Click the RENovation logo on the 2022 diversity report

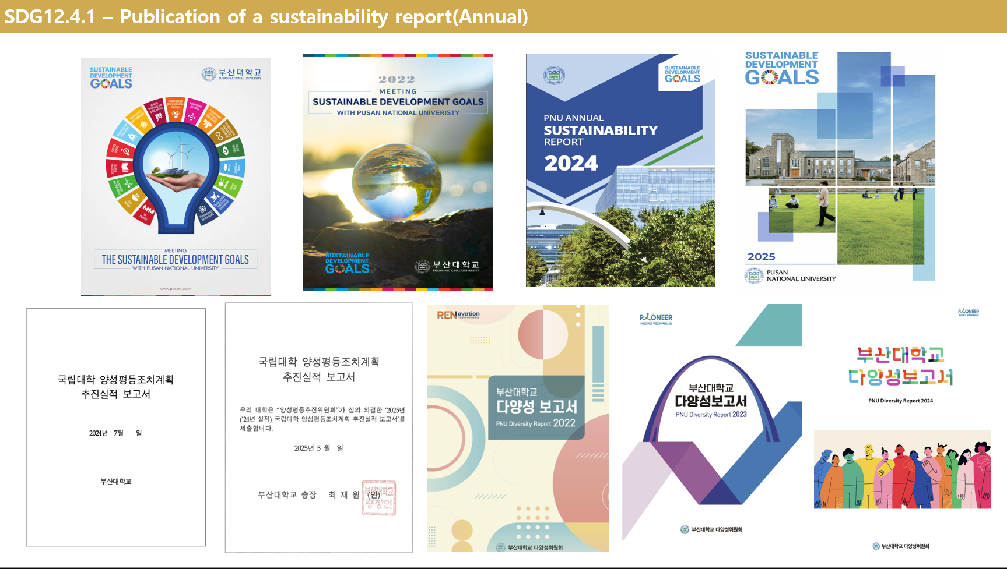tap(458, 315)
